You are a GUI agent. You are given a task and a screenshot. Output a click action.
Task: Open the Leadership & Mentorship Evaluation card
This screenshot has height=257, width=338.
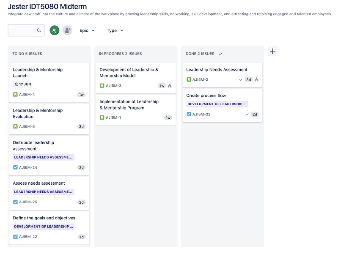pos(38,113)
